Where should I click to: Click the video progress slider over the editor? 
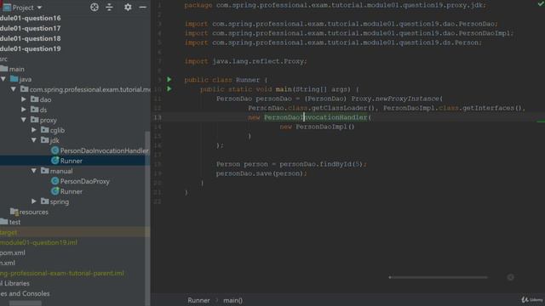tap(439, 277)
